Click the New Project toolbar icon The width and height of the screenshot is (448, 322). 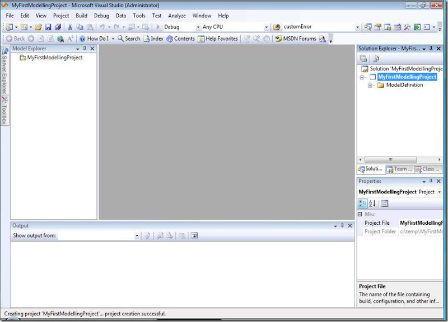pyautogui.click(x=10, y=27)
